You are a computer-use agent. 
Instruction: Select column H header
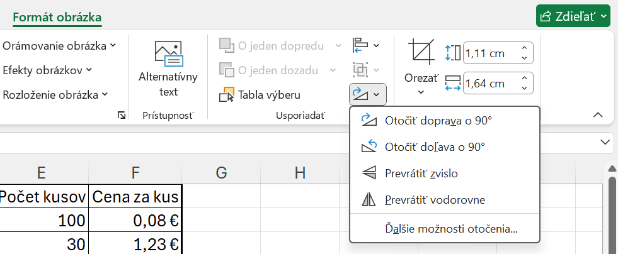(x=300, y=173)
